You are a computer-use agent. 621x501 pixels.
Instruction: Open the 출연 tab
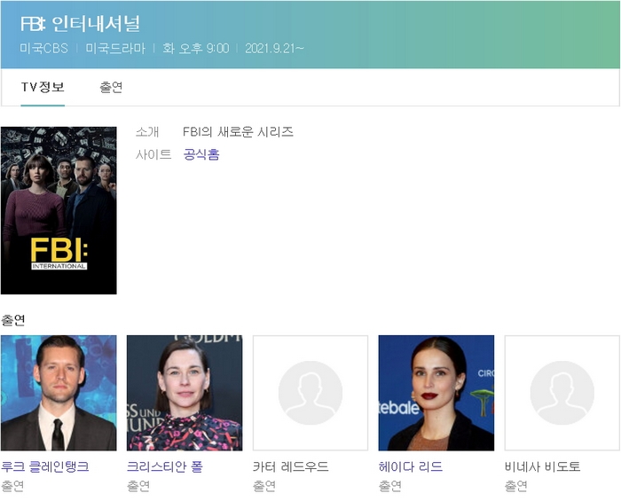(x=111, y=87)
